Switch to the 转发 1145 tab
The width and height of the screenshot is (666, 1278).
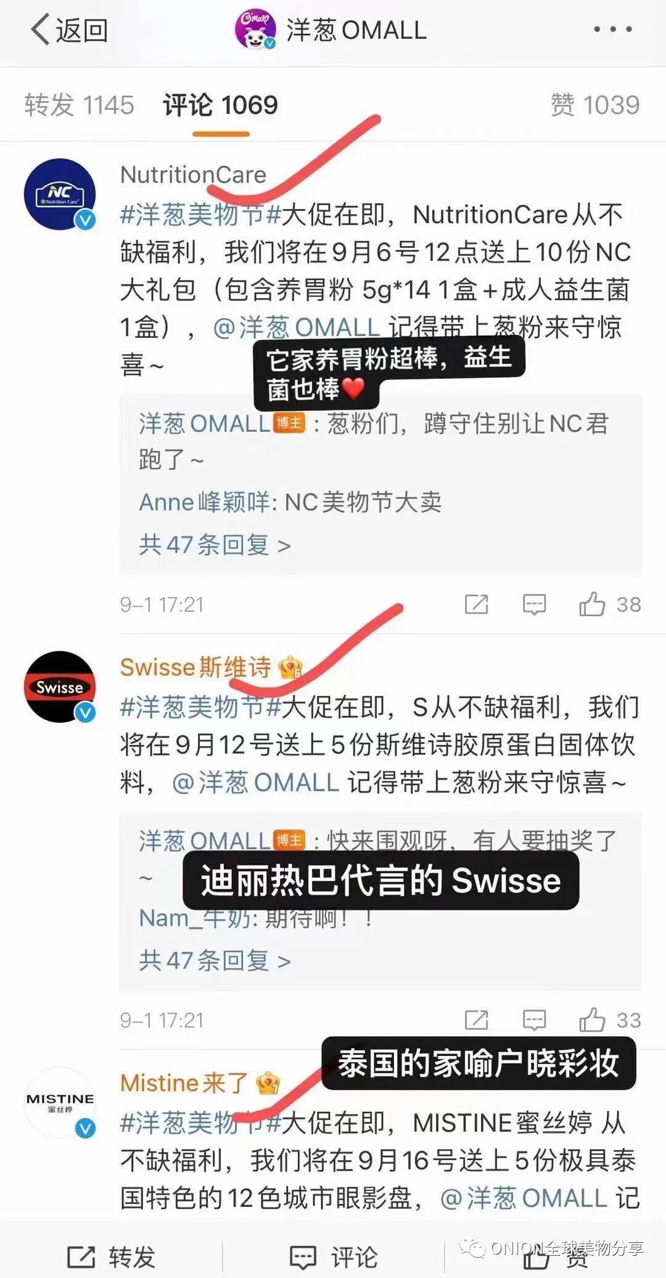point(79,105)
